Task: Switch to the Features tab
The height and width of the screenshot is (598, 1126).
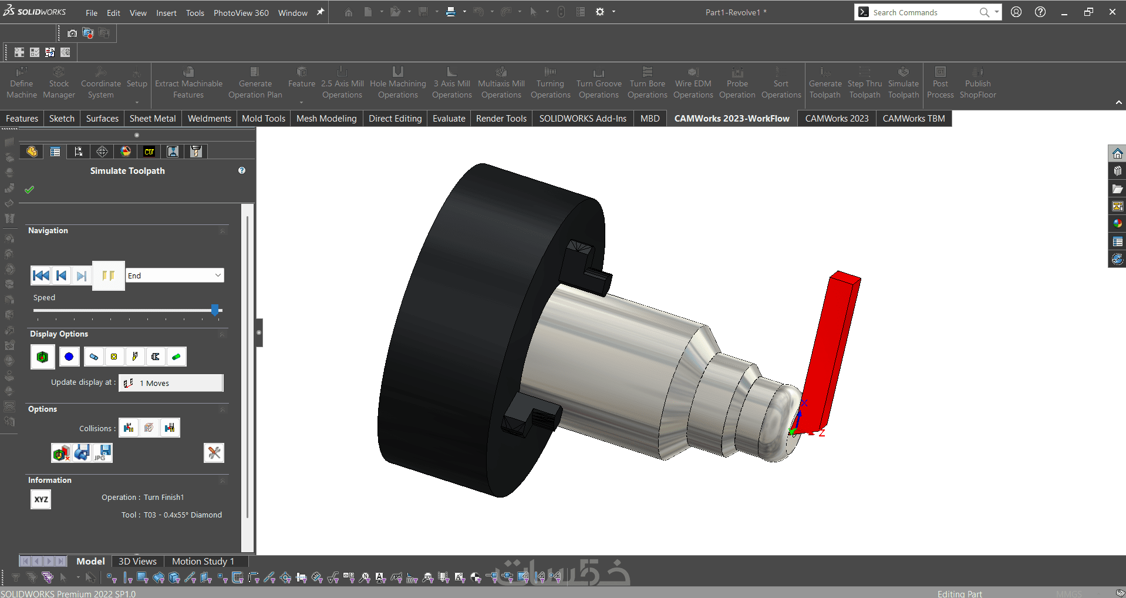Action: [x=22, y=119]
